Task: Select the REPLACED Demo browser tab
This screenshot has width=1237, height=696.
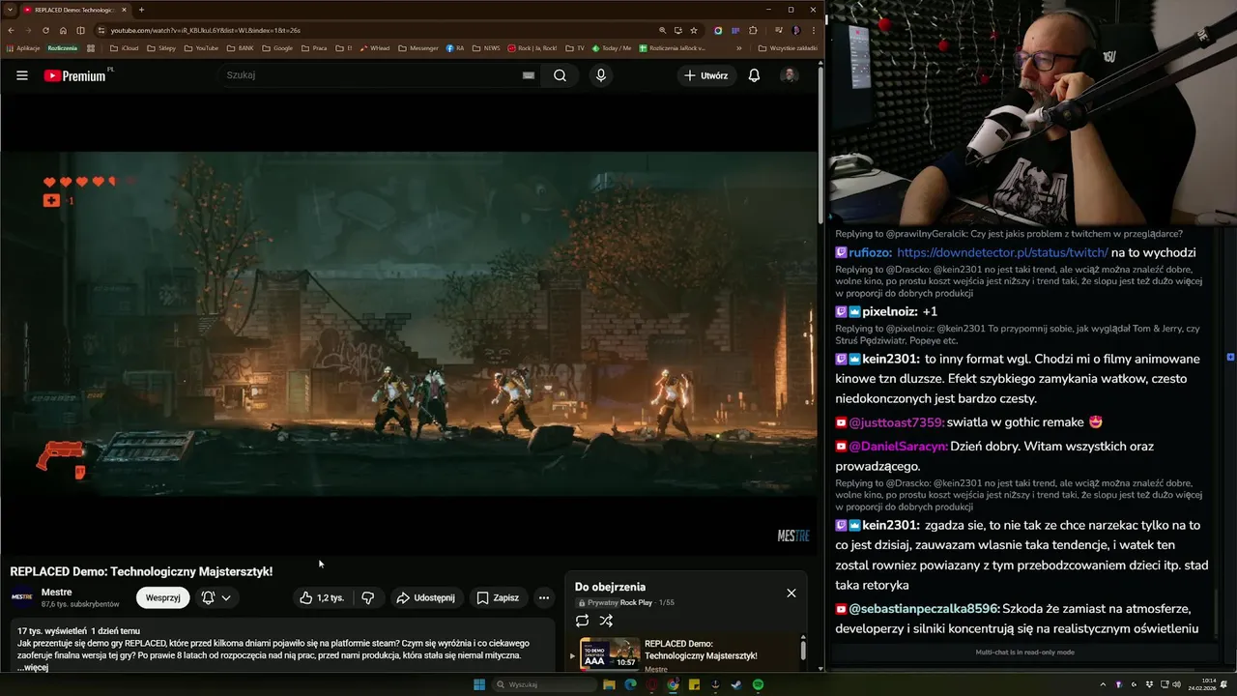Action: tap(74, 10)
